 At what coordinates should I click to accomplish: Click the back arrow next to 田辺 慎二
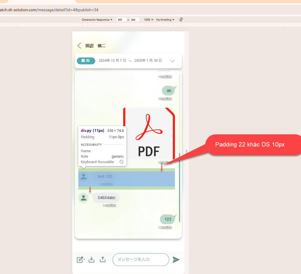79,46
